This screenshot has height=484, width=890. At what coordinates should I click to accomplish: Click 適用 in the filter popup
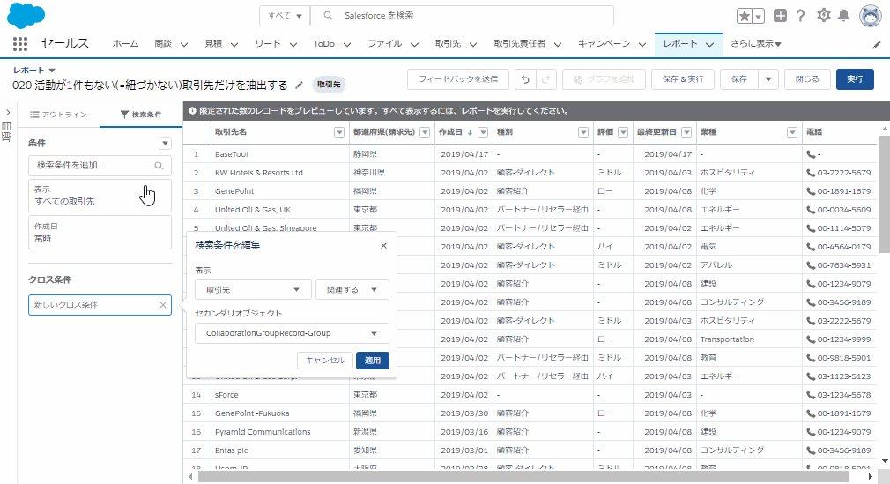pos(373,361)
